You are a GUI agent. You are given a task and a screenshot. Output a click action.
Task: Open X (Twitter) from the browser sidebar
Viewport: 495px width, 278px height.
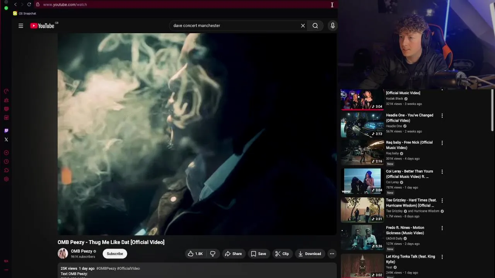click(x=6, y=139)
